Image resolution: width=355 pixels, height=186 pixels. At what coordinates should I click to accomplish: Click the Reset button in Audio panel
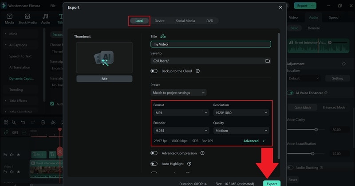coord(292,180)
